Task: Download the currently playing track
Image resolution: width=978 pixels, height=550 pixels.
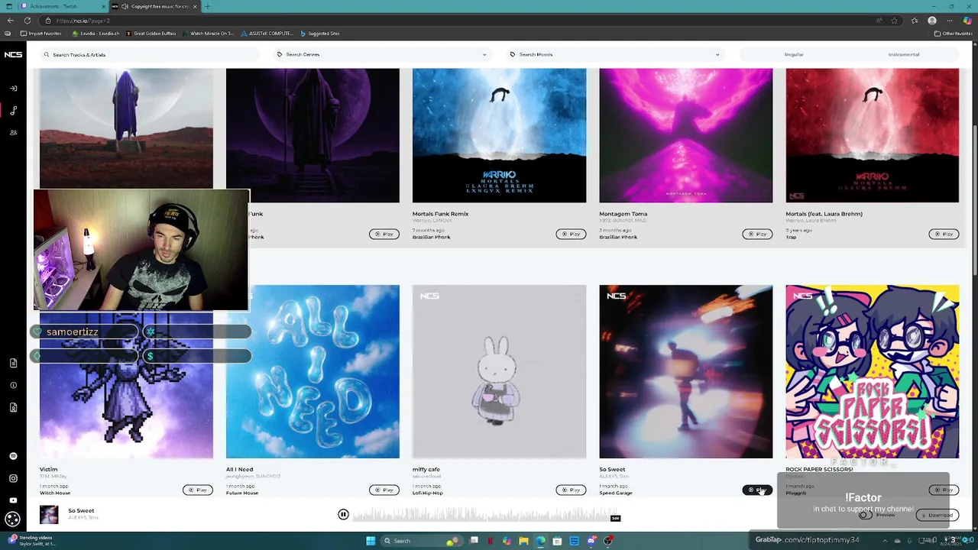Action: 937,515
